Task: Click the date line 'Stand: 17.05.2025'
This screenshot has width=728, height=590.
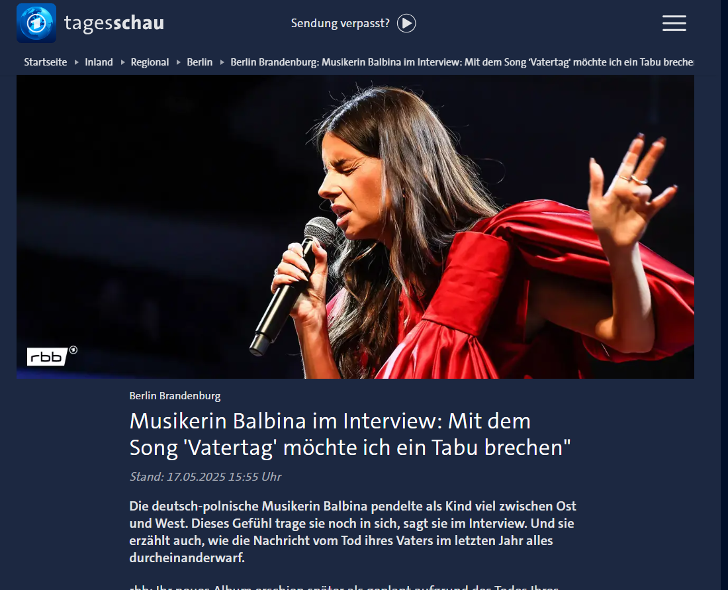Action: click(x=205, y=477)
